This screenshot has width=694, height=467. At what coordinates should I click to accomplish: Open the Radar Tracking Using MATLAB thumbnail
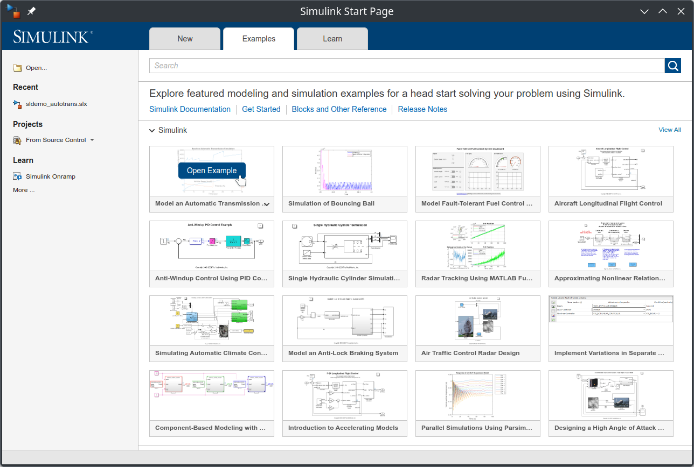[478, 246]
